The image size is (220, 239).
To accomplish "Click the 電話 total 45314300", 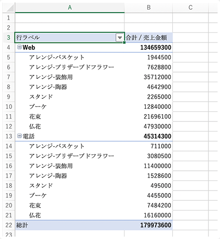I will 157,136.
